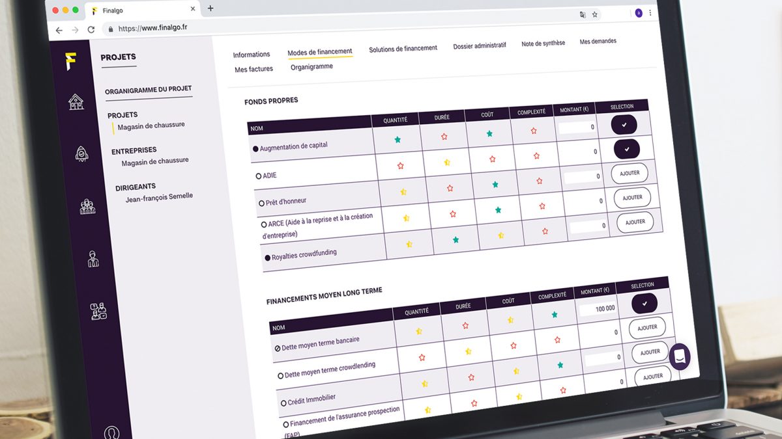This screenshot has height=439, width=782.
Task: Switch to the Modes de financement tab
Action: pos(320,52)
